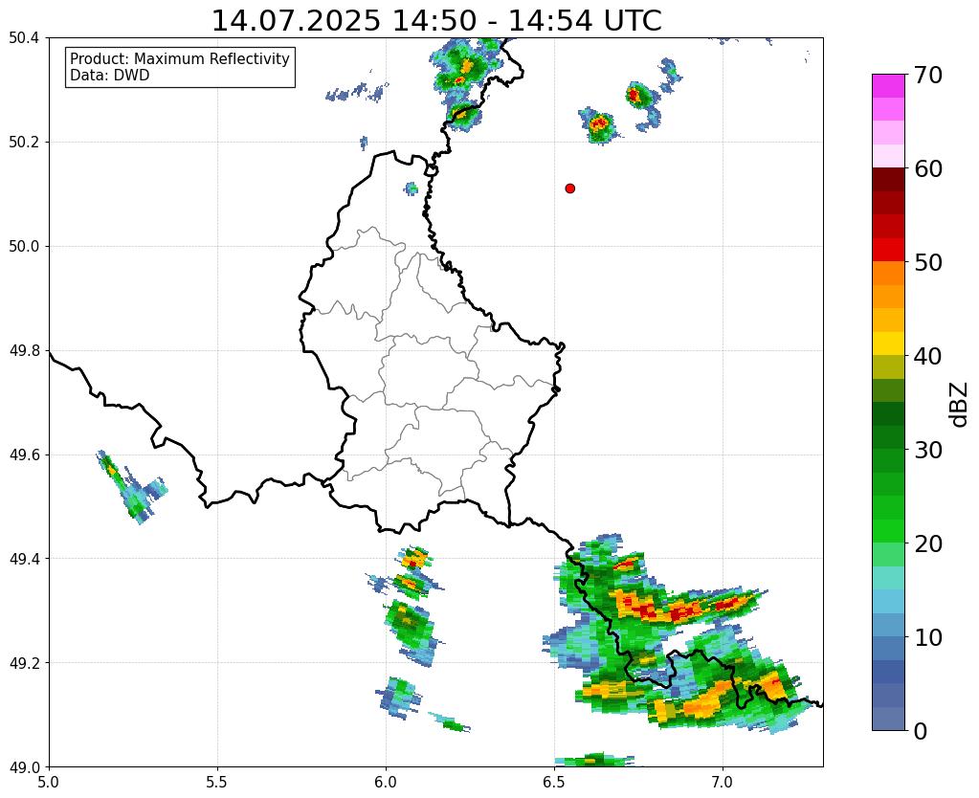Click the colorbar tick label 50

(x=927, y=262)
